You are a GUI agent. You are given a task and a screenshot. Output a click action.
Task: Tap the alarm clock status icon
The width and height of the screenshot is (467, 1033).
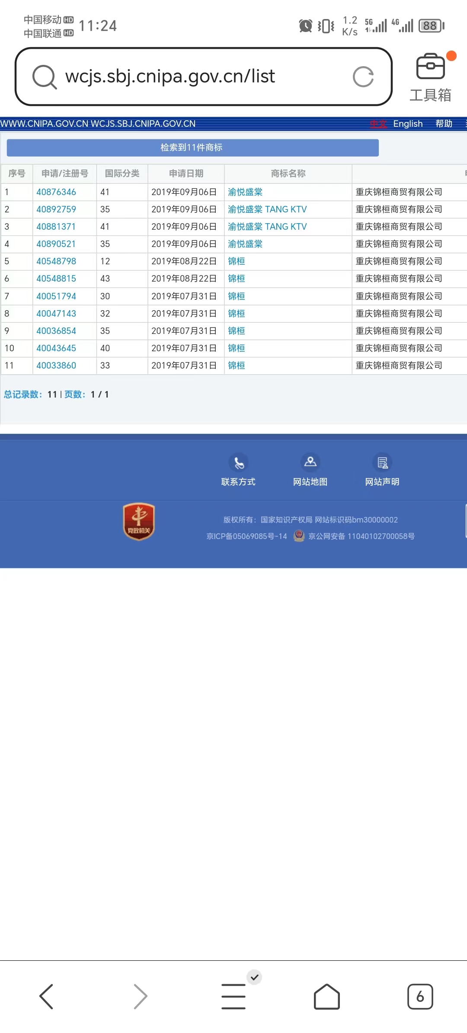pyautogui.click(x=306, y=26)
